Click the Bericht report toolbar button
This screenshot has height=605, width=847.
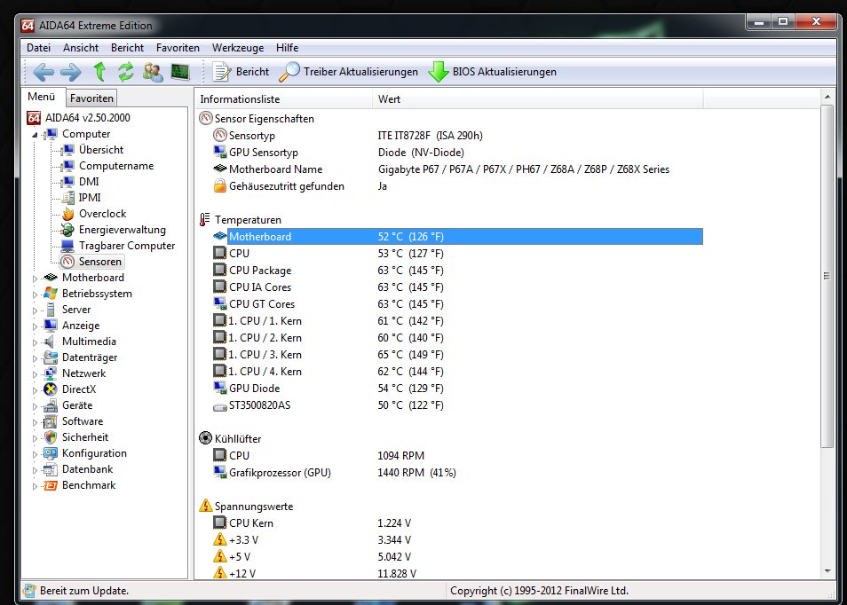[x=241, y=72]
